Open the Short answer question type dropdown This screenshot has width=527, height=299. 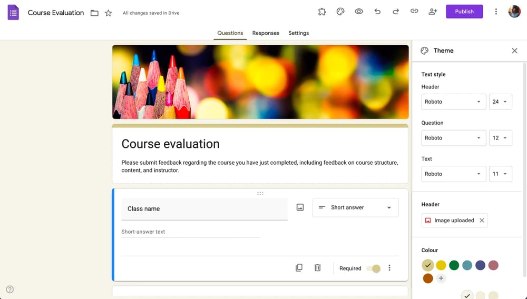[x=355, y=208]
